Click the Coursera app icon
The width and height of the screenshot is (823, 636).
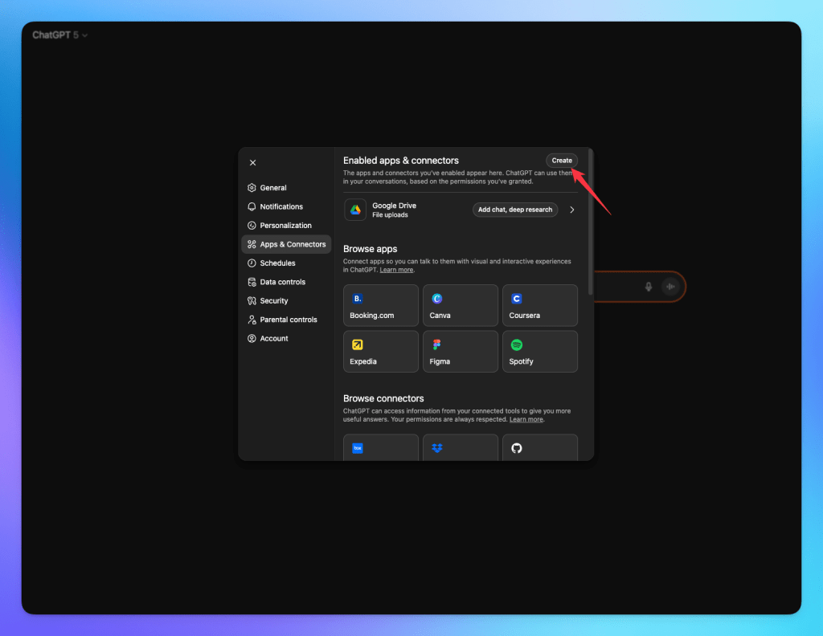click(516, 298)
